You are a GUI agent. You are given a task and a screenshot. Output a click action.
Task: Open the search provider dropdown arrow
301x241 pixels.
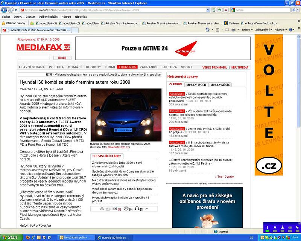pos(298,10)
